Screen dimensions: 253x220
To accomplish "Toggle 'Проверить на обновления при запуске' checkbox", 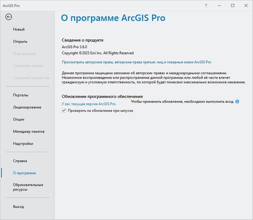I will coord(64,110).
